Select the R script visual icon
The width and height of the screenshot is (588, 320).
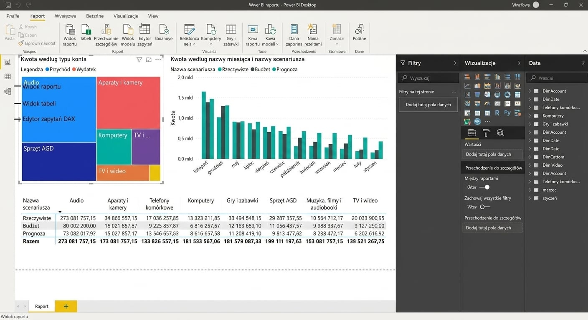(497, 113)
